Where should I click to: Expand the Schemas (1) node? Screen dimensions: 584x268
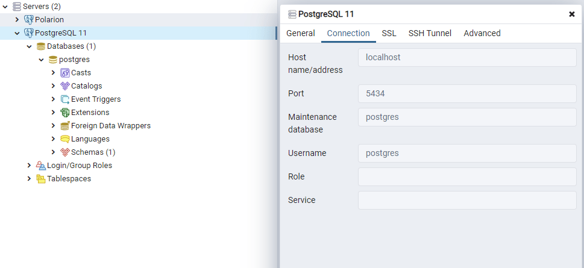(x=53, y=152)
